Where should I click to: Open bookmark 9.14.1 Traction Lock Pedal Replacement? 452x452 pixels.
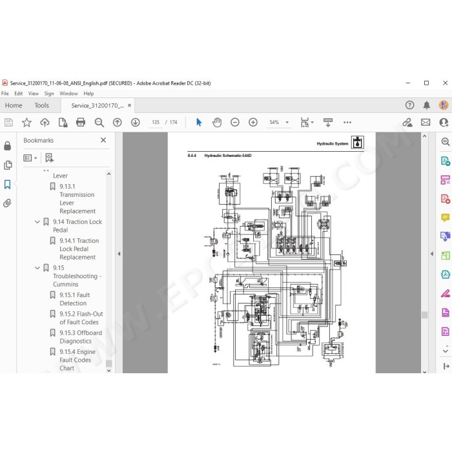[x=79, y=249]
